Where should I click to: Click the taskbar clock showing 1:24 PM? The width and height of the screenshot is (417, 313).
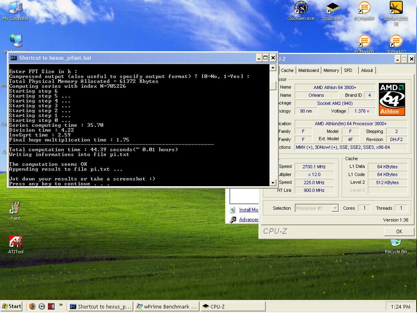(x=400, y=306)
